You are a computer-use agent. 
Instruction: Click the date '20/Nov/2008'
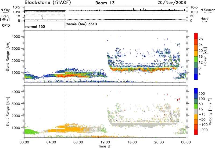tap(172, 2)
